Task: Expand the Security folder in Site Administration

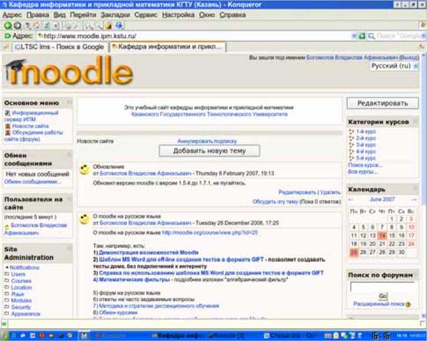Action: coord(7,307)
